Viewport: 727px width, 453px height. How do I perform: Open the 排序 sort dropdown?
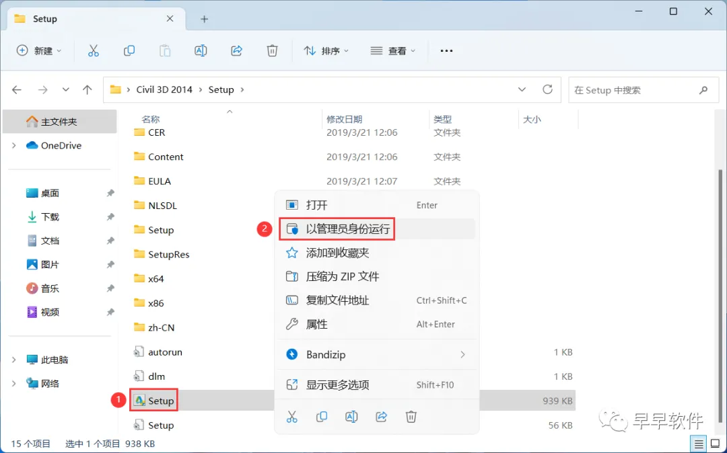pyautogui.click(x=326, y=51)
